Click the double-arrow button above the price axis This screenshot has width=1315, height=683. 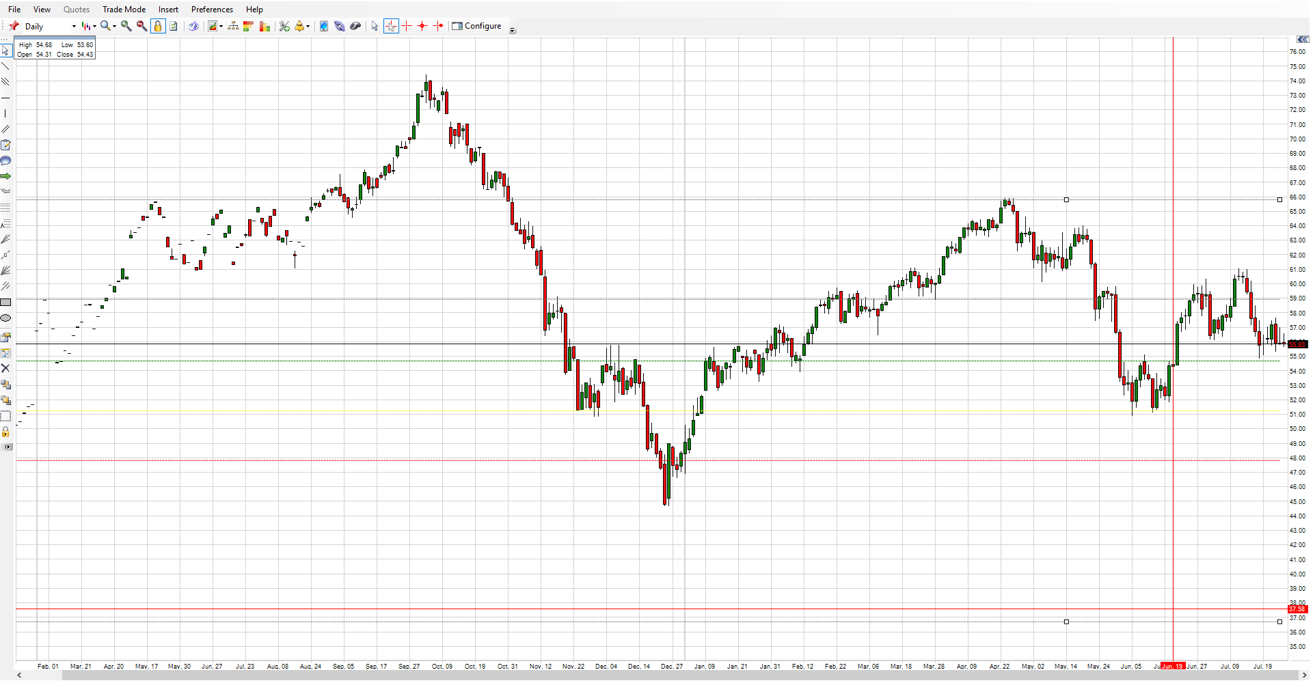[x=1302, y=40]
